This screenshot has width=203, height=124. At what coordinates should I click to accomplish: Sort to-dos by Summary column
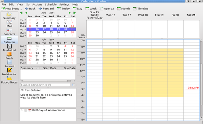pyautogui.click(x=30, y=68)
